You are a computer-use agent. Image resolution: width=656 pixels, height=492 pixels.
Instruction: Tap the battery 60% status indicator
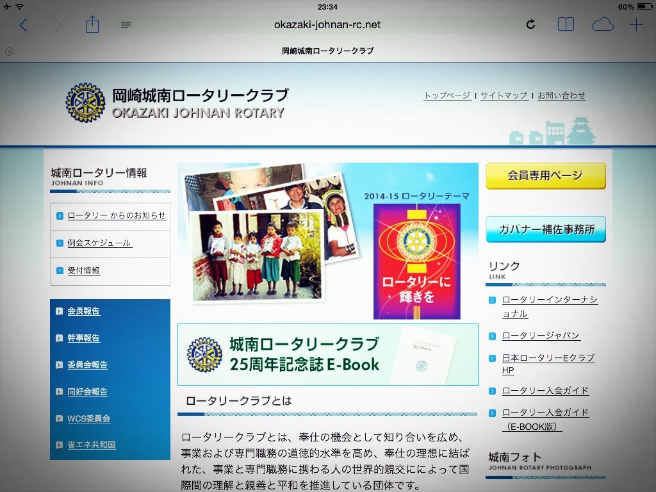pos(635,6)
